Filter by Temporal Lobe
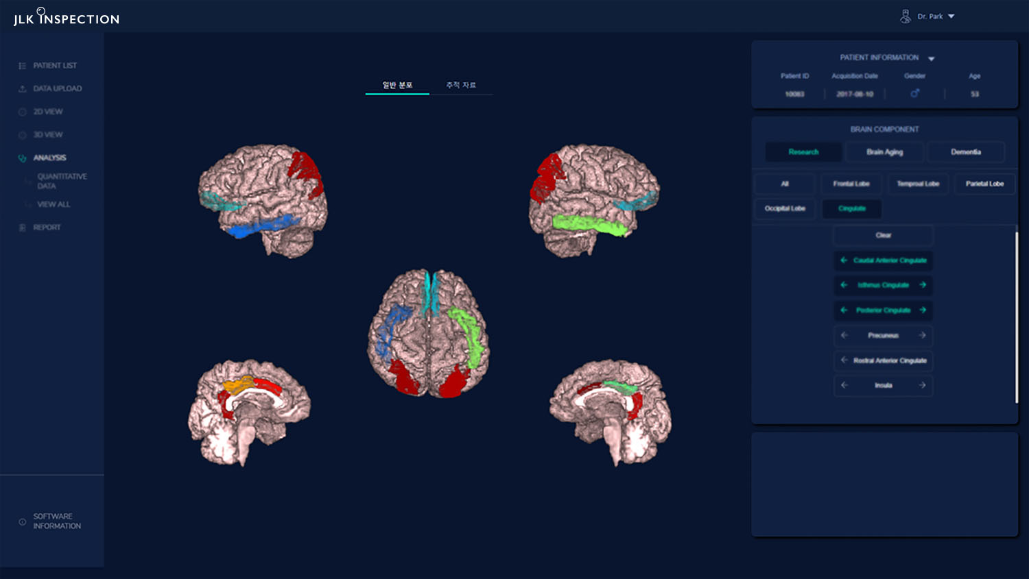 coord(918,184)
